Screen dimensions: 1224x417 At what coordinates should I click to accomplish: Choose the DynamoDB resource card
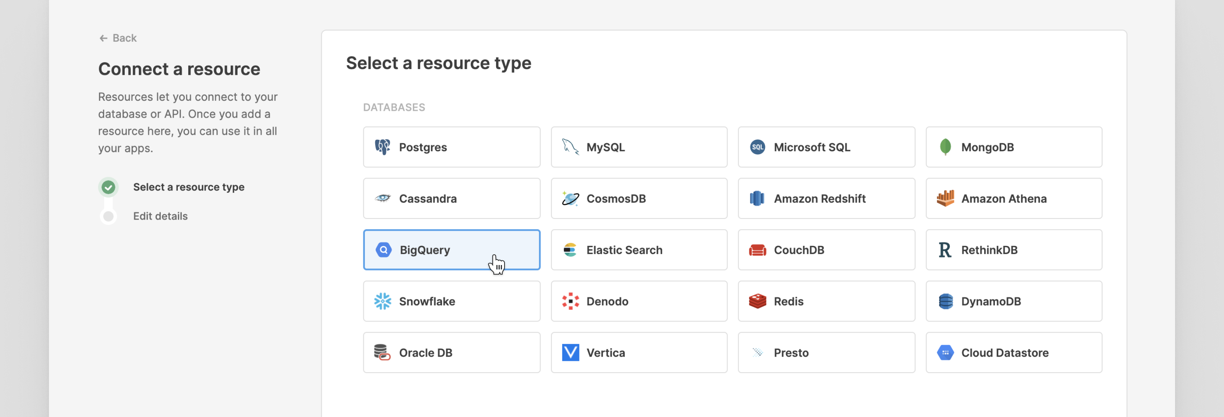1014,301
